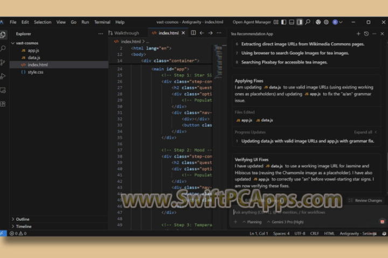Image resolution: width=388 pixels, height=258 pixels.
Task: Click the editor minimap
Action: click(218, 62)
